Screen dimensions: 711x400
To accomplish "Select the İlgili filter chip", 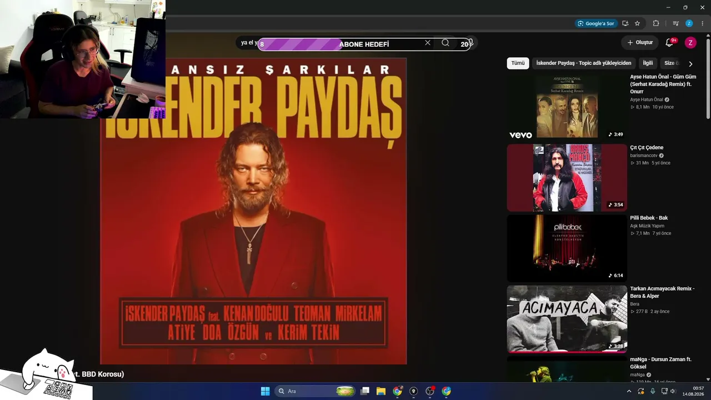I will pos(648,63).
